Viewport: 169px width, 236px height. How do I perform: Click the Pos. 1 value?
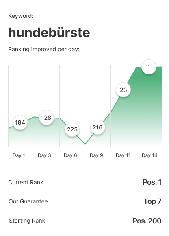pyautogui.click(x=152, y=182)
